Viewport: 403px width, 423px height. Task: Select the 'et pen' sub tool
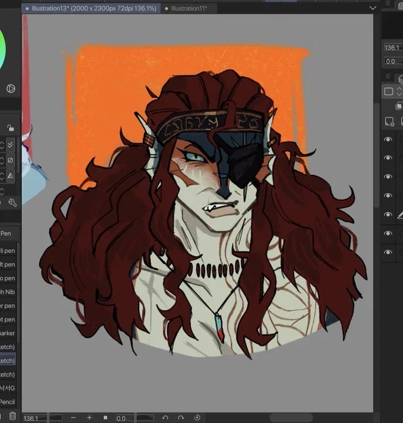click(x=8, y=319)
